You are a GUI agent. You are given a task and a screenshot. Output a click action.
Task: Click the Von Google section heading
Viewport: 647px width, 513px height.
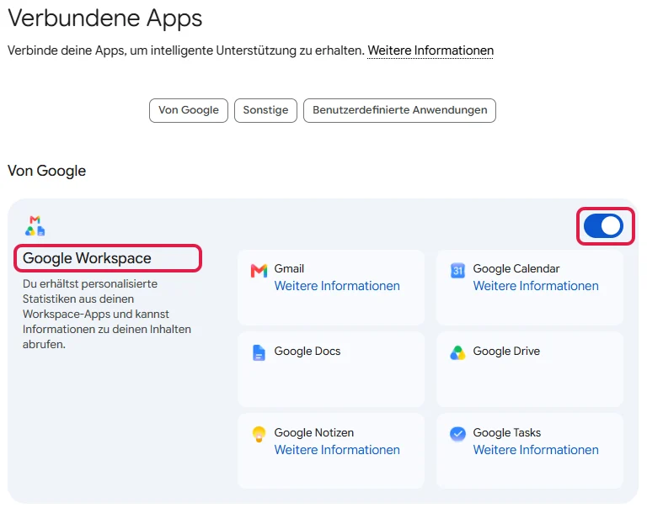(46, 171)
